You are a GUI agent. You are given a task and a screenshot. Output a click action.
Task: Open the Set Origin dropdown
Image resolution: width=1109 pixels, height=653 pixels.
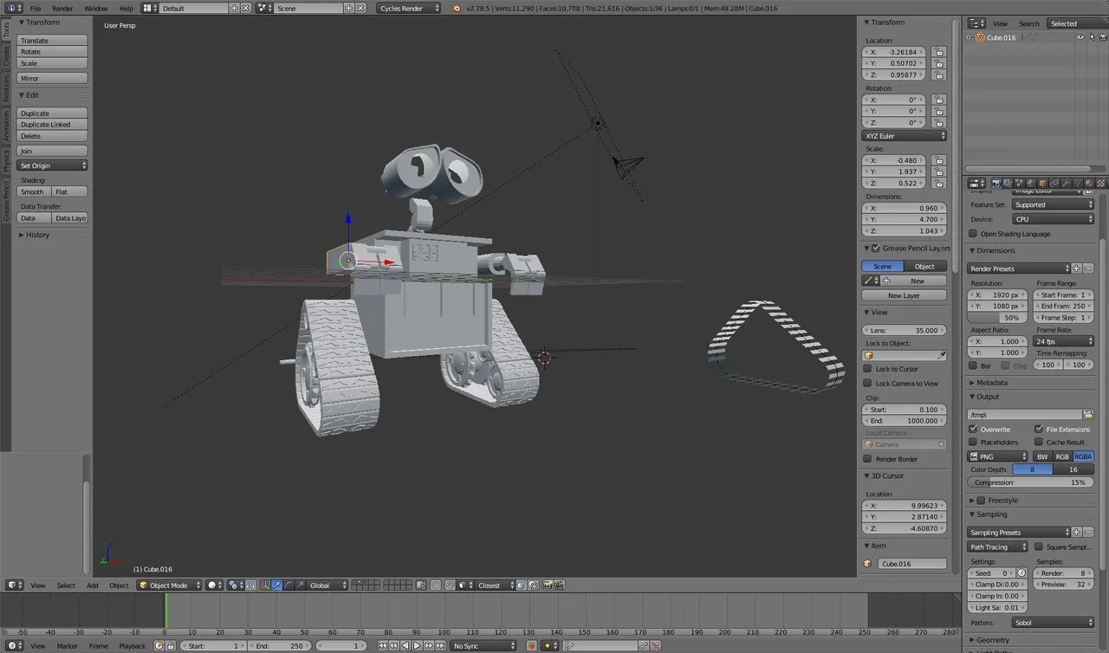coord(53,165)
